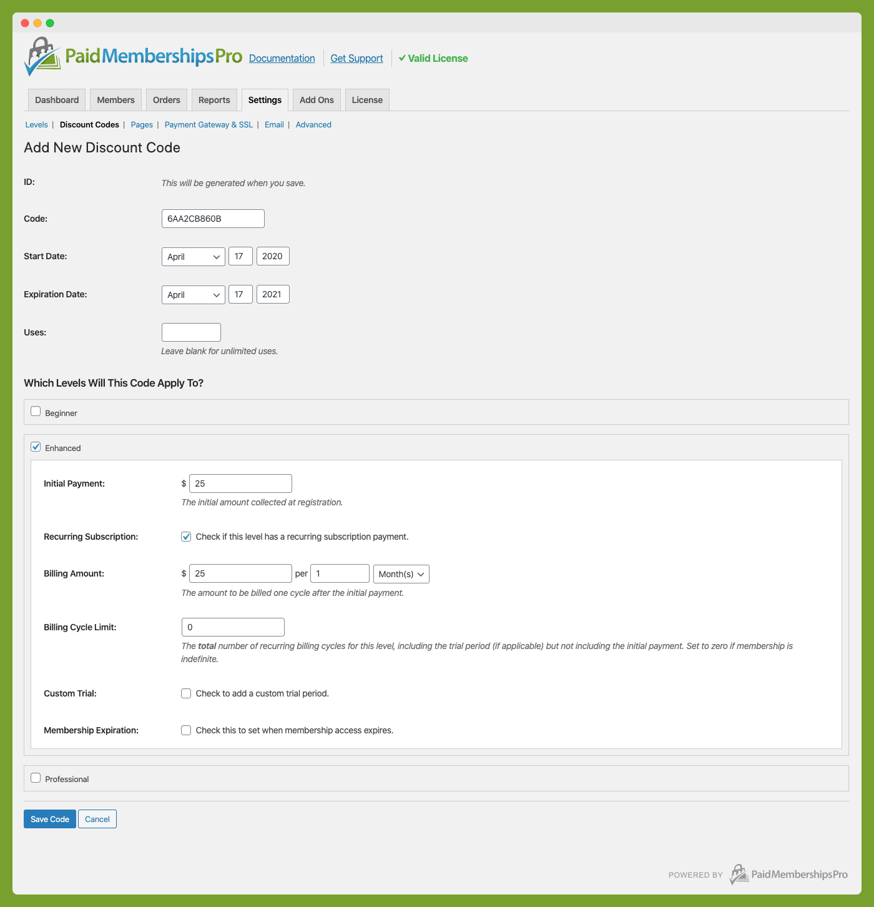Image resolution: width=874 pixels, height=907 pixels.
Task: Click the macOS green fullscreen window button
Action: 50,23
